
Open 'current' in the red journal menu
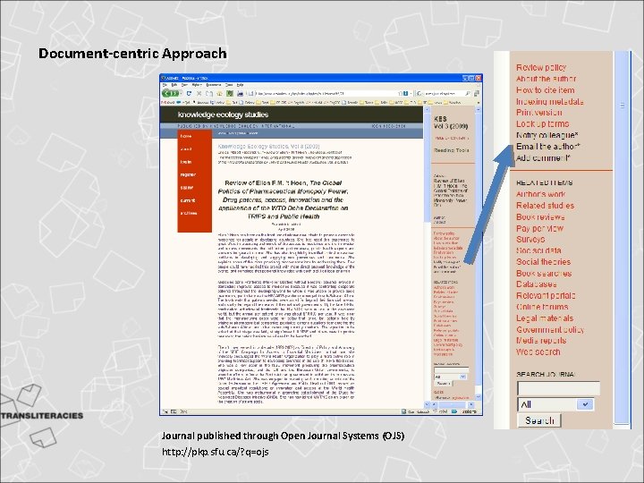tap(188, 200)
